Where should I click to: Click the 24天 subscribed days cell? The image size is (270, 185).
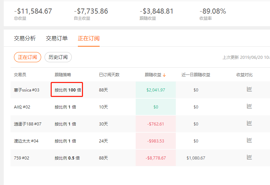point(103,141)
